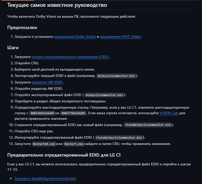The image size is (202, 184).
Task: Click the 'Restart64.exe' code snippet
Action: [x=44, y=144]
